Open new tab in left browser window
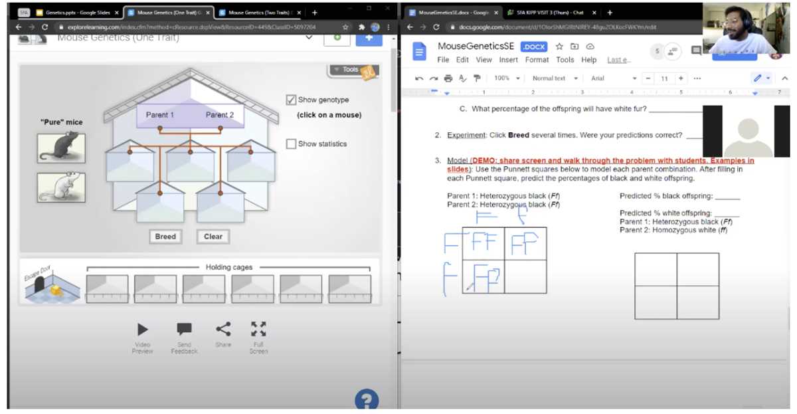 (314, 13)
